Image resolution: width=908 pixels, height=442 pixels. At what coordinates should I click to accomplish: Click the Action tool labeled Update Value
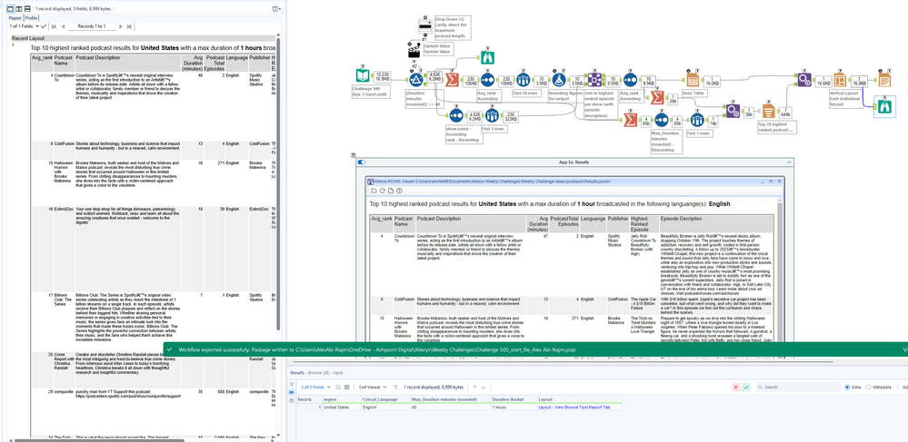pyautogui.click(x=414, y=50)
